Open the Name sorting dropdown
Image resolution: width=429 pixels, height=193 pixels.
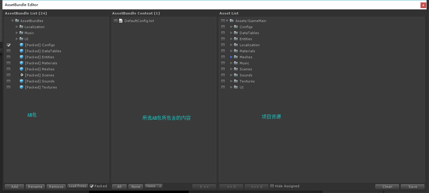153,186
